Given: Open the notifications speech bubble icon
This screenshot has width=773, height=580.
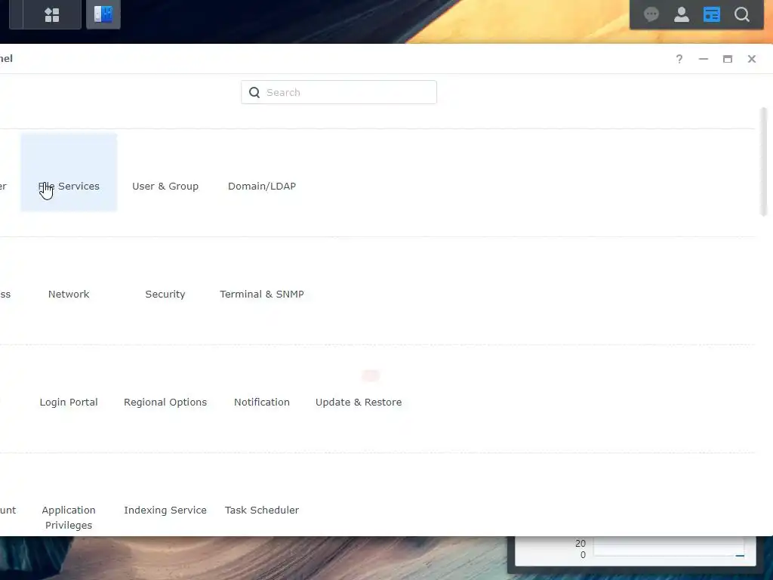Looking at the screenshot, I should click(x=651, y=14).
